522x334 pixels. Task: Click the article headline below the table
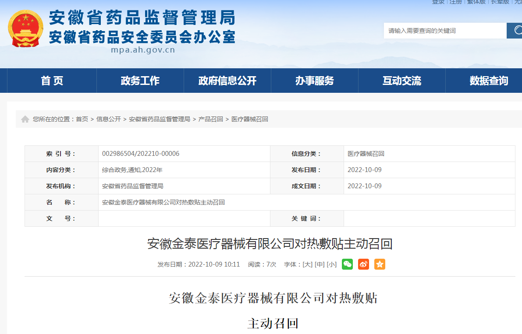tap(270, 244)
